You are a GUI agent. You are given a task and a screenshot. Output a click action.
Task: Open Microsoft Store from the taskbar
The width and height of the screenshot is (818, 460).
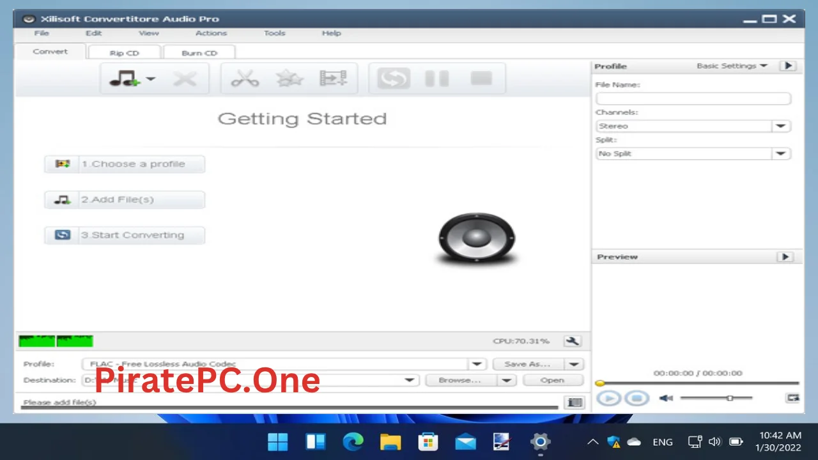pos(428,441)
